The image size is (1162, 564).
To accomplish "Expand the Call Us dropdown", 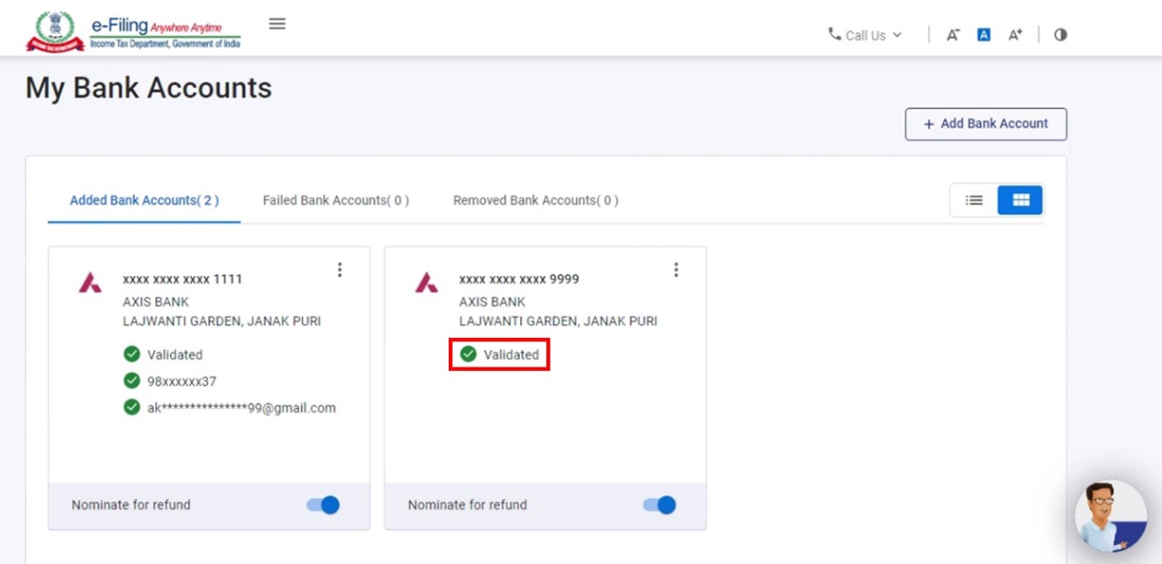I will coord(865,35).
